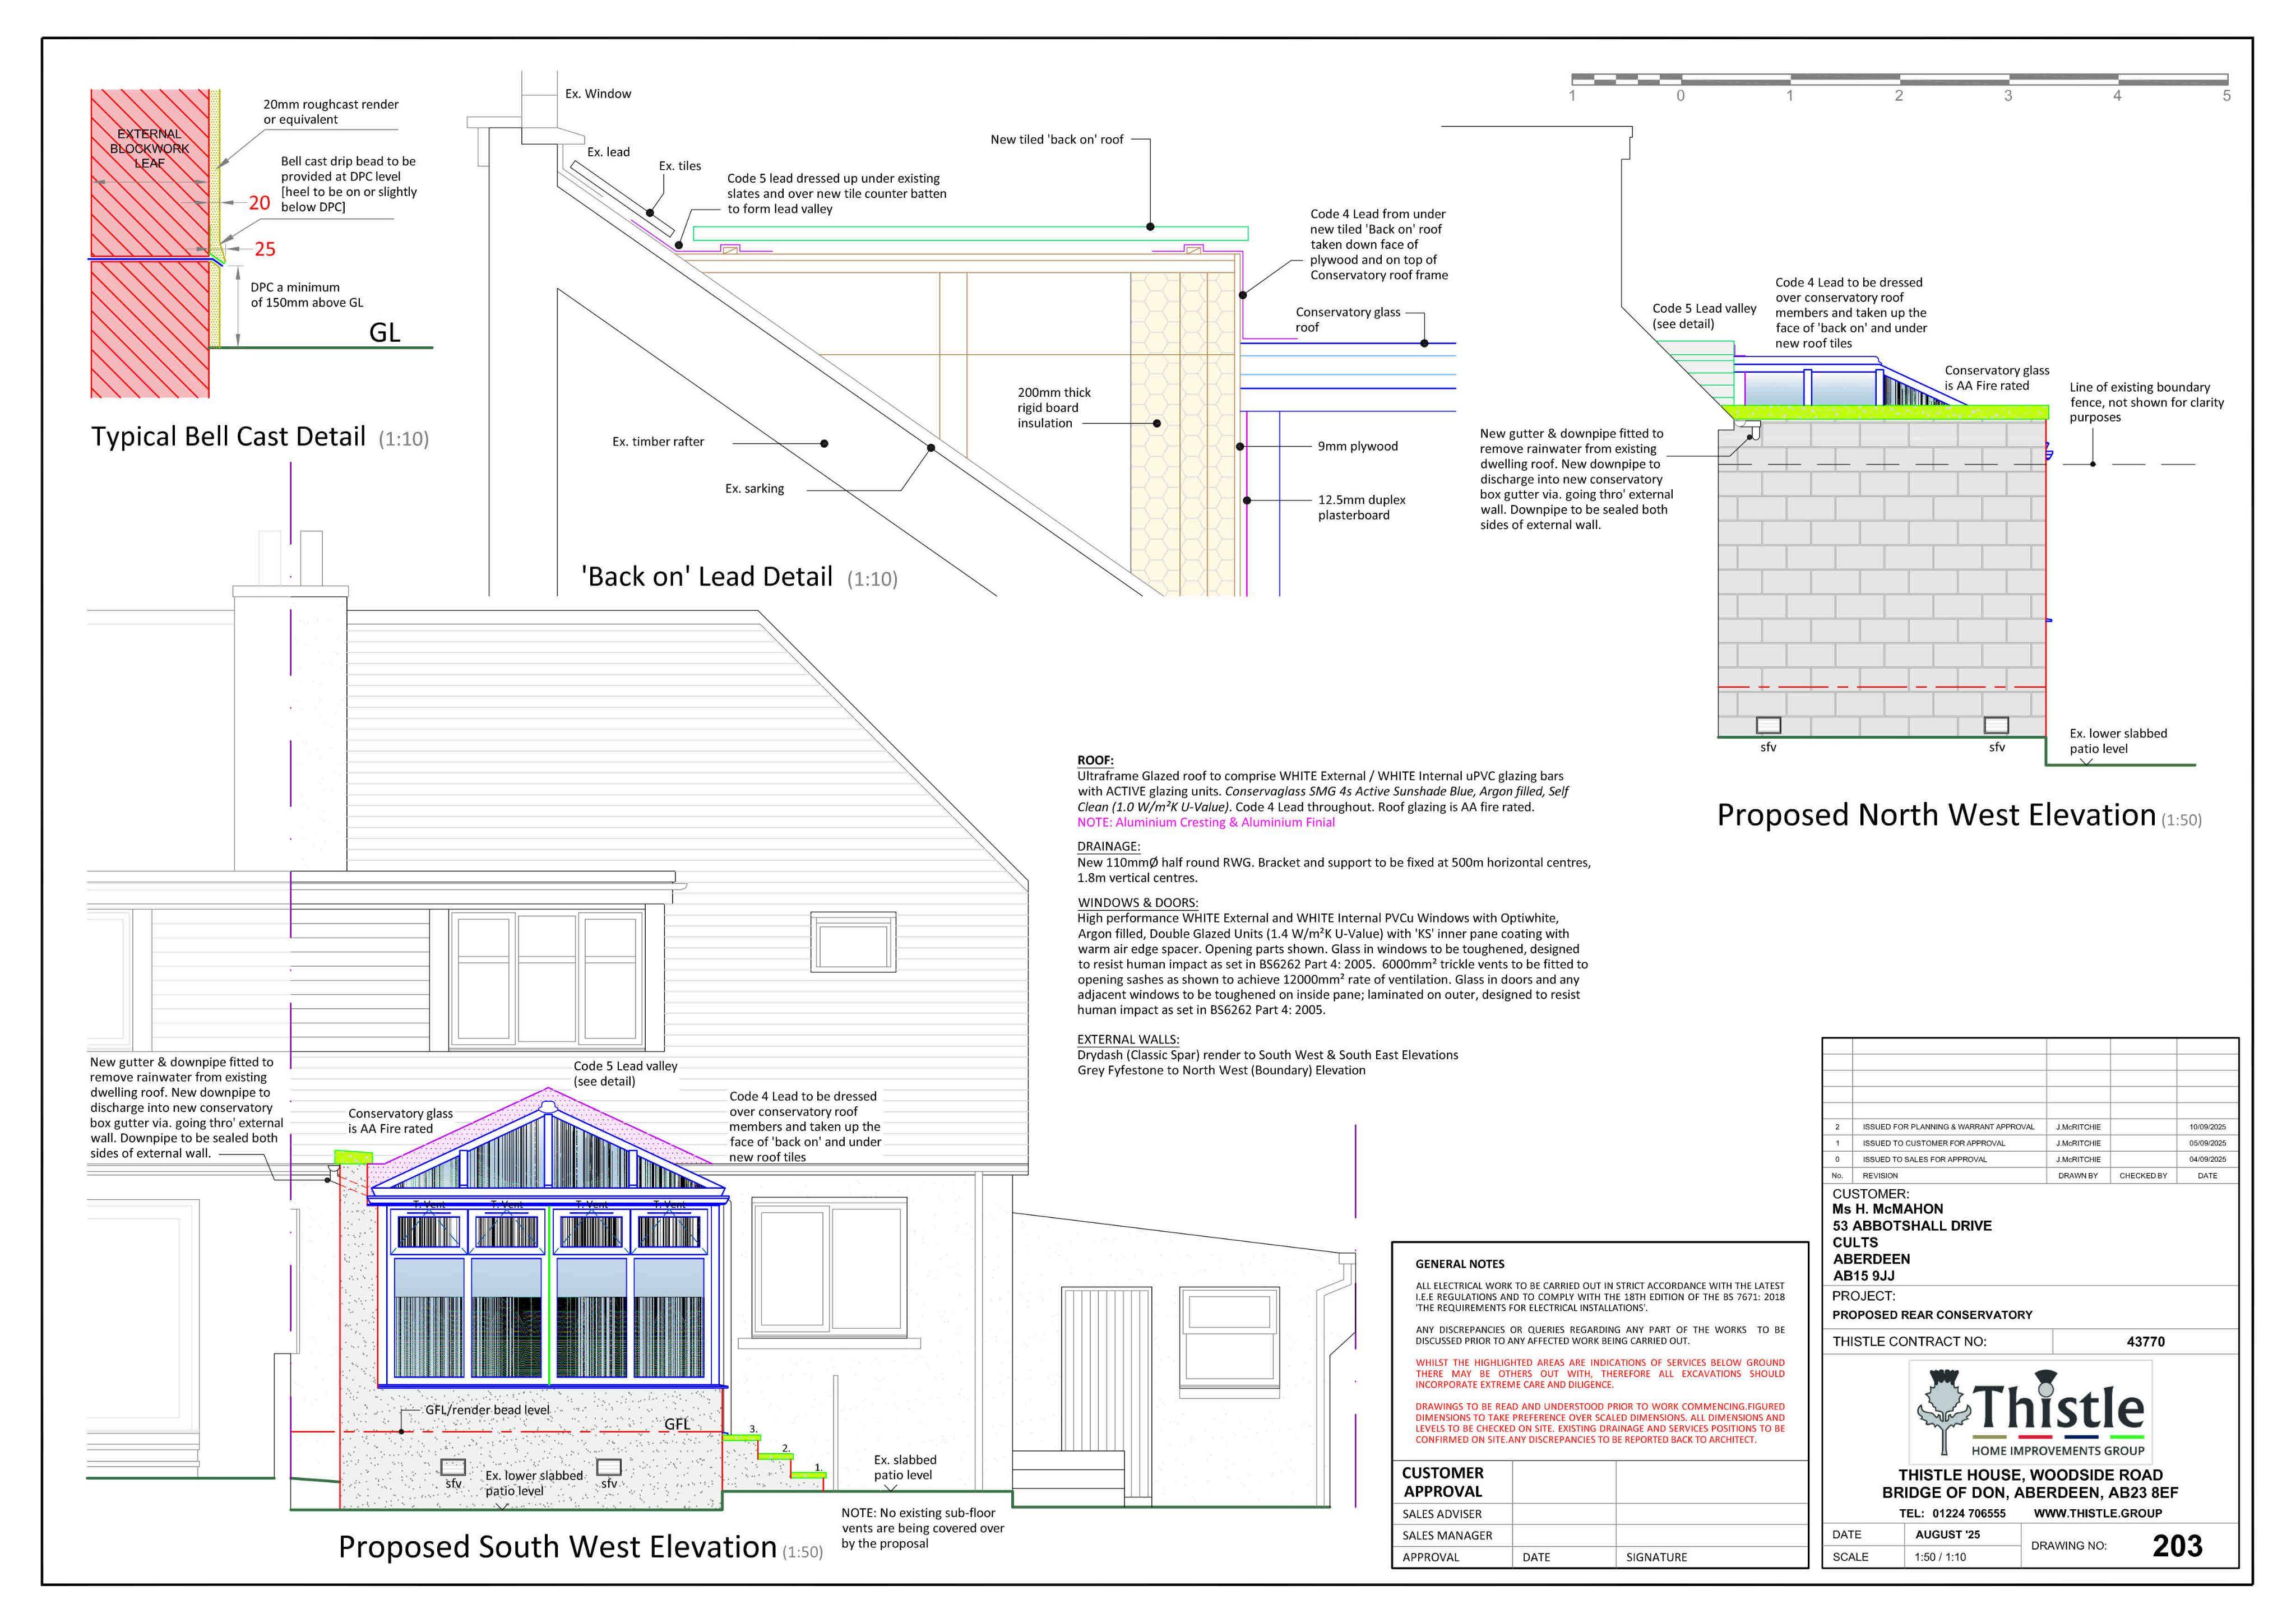Click the 'EXTERNAL BLOCKWORK LEAF' label
The width and height of the screenshot is (2296, 1623).
pyautogui.click(x=149, y=148)
